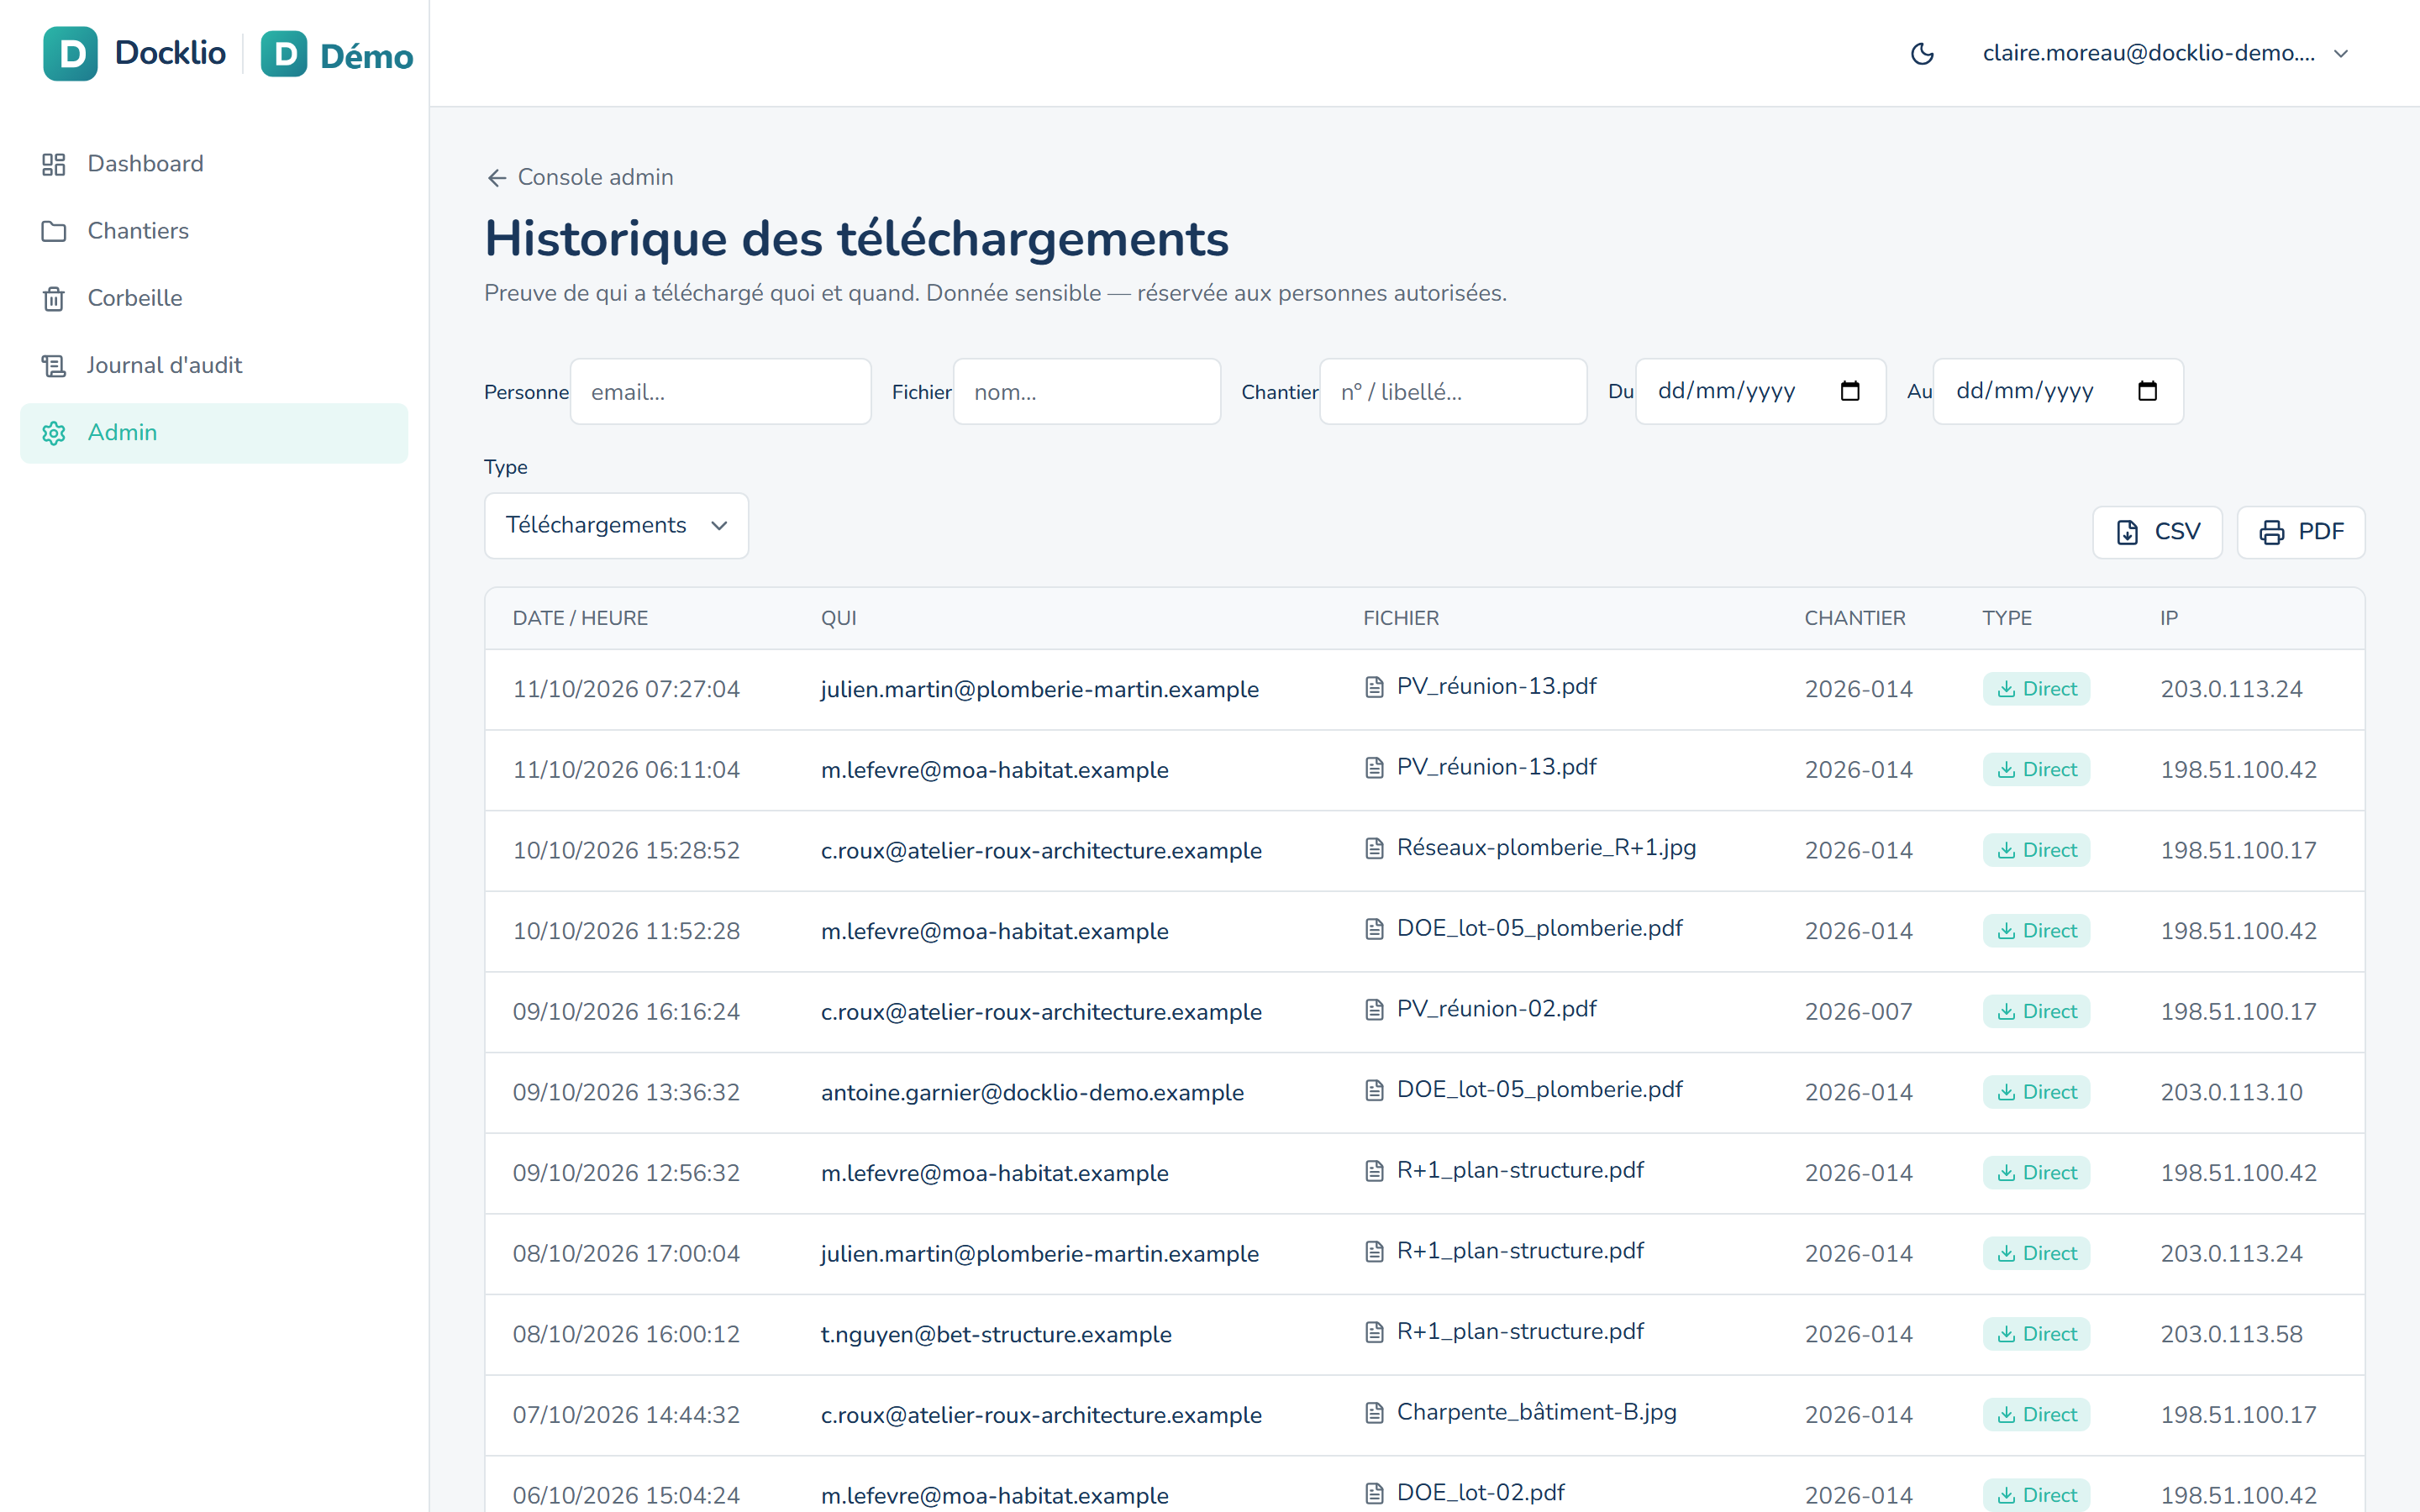
Task: Click file icon for Réseaux-plomberie_R+1.jpg
Action: click(x=1374, y=848)
